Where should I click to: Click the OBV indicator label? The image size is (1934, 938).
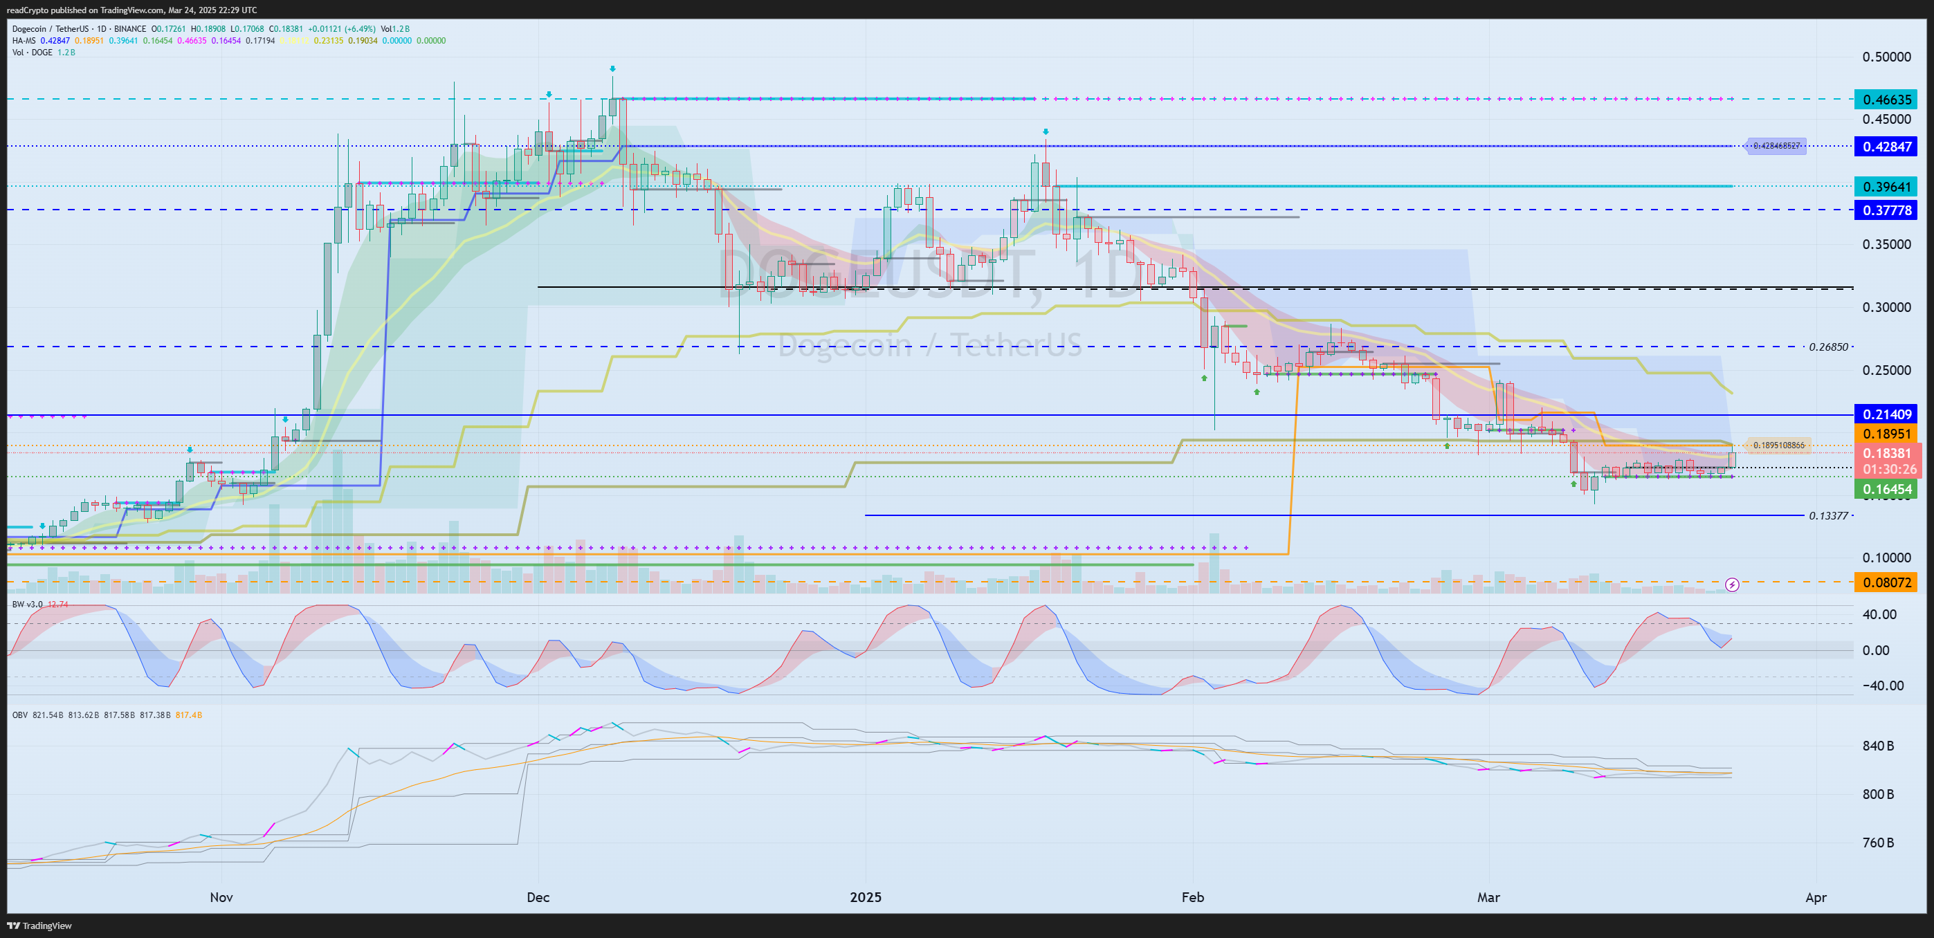pos(19,715)
